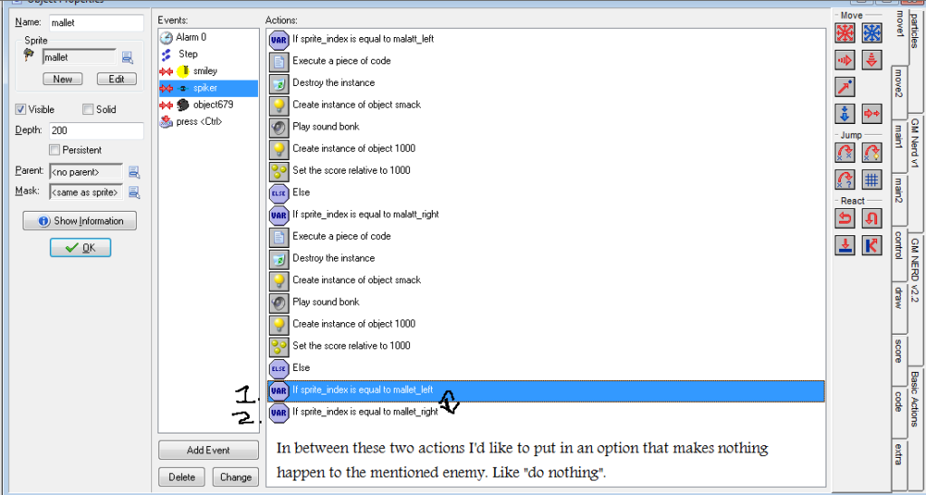Click the Name field containing mallet
The width and height of the screenshot is (926, 495).
click(96, 23)
